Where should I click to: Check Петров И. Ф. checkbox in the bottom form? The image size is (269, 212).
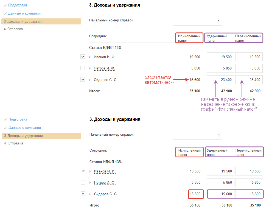(83, 182)
